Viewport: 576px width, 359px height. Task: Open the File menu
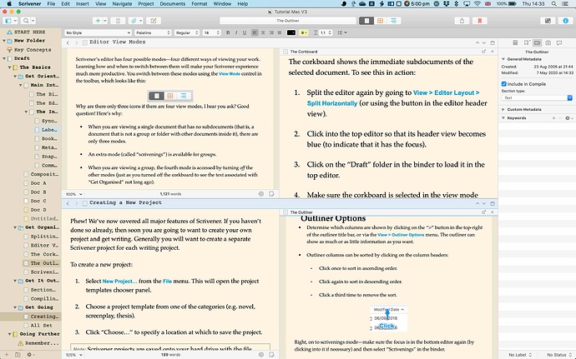pyautogui.click(x=51, y=3)
